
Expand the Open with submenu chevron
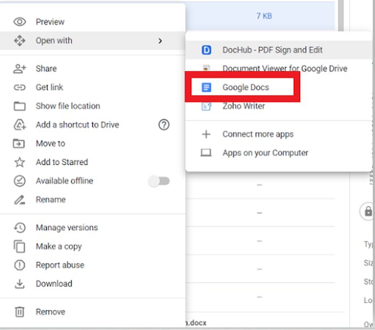160,41
